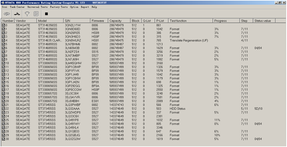This screenshot has width=287, height=147.
Task: Click the Progress column header
Action: pyautogui.click(x=227, y=21)
